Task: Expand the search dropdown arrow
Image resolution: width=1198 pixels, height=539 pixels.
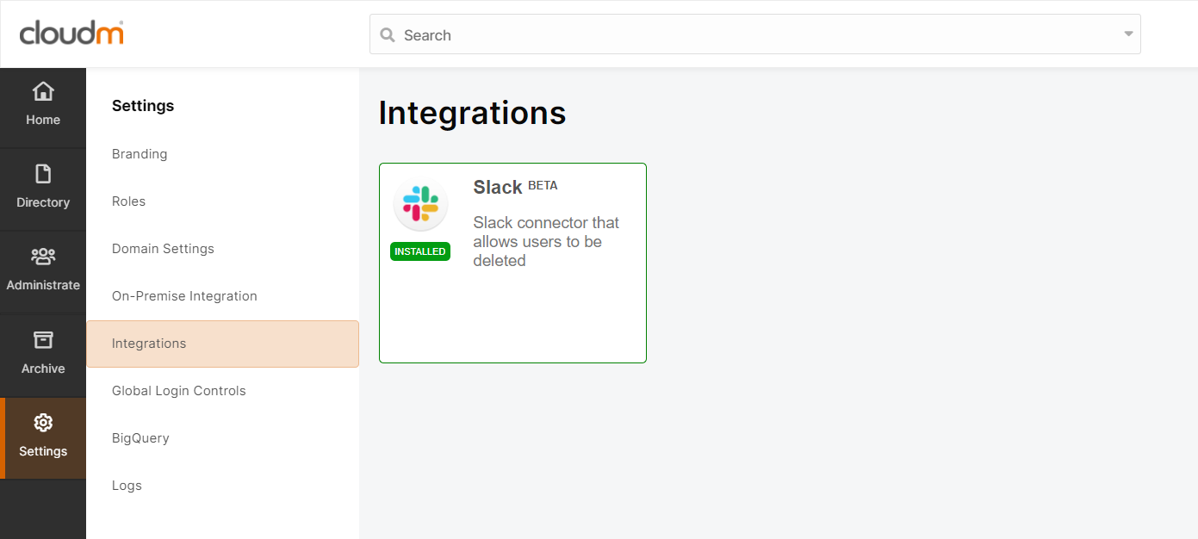Action: 1128,34
